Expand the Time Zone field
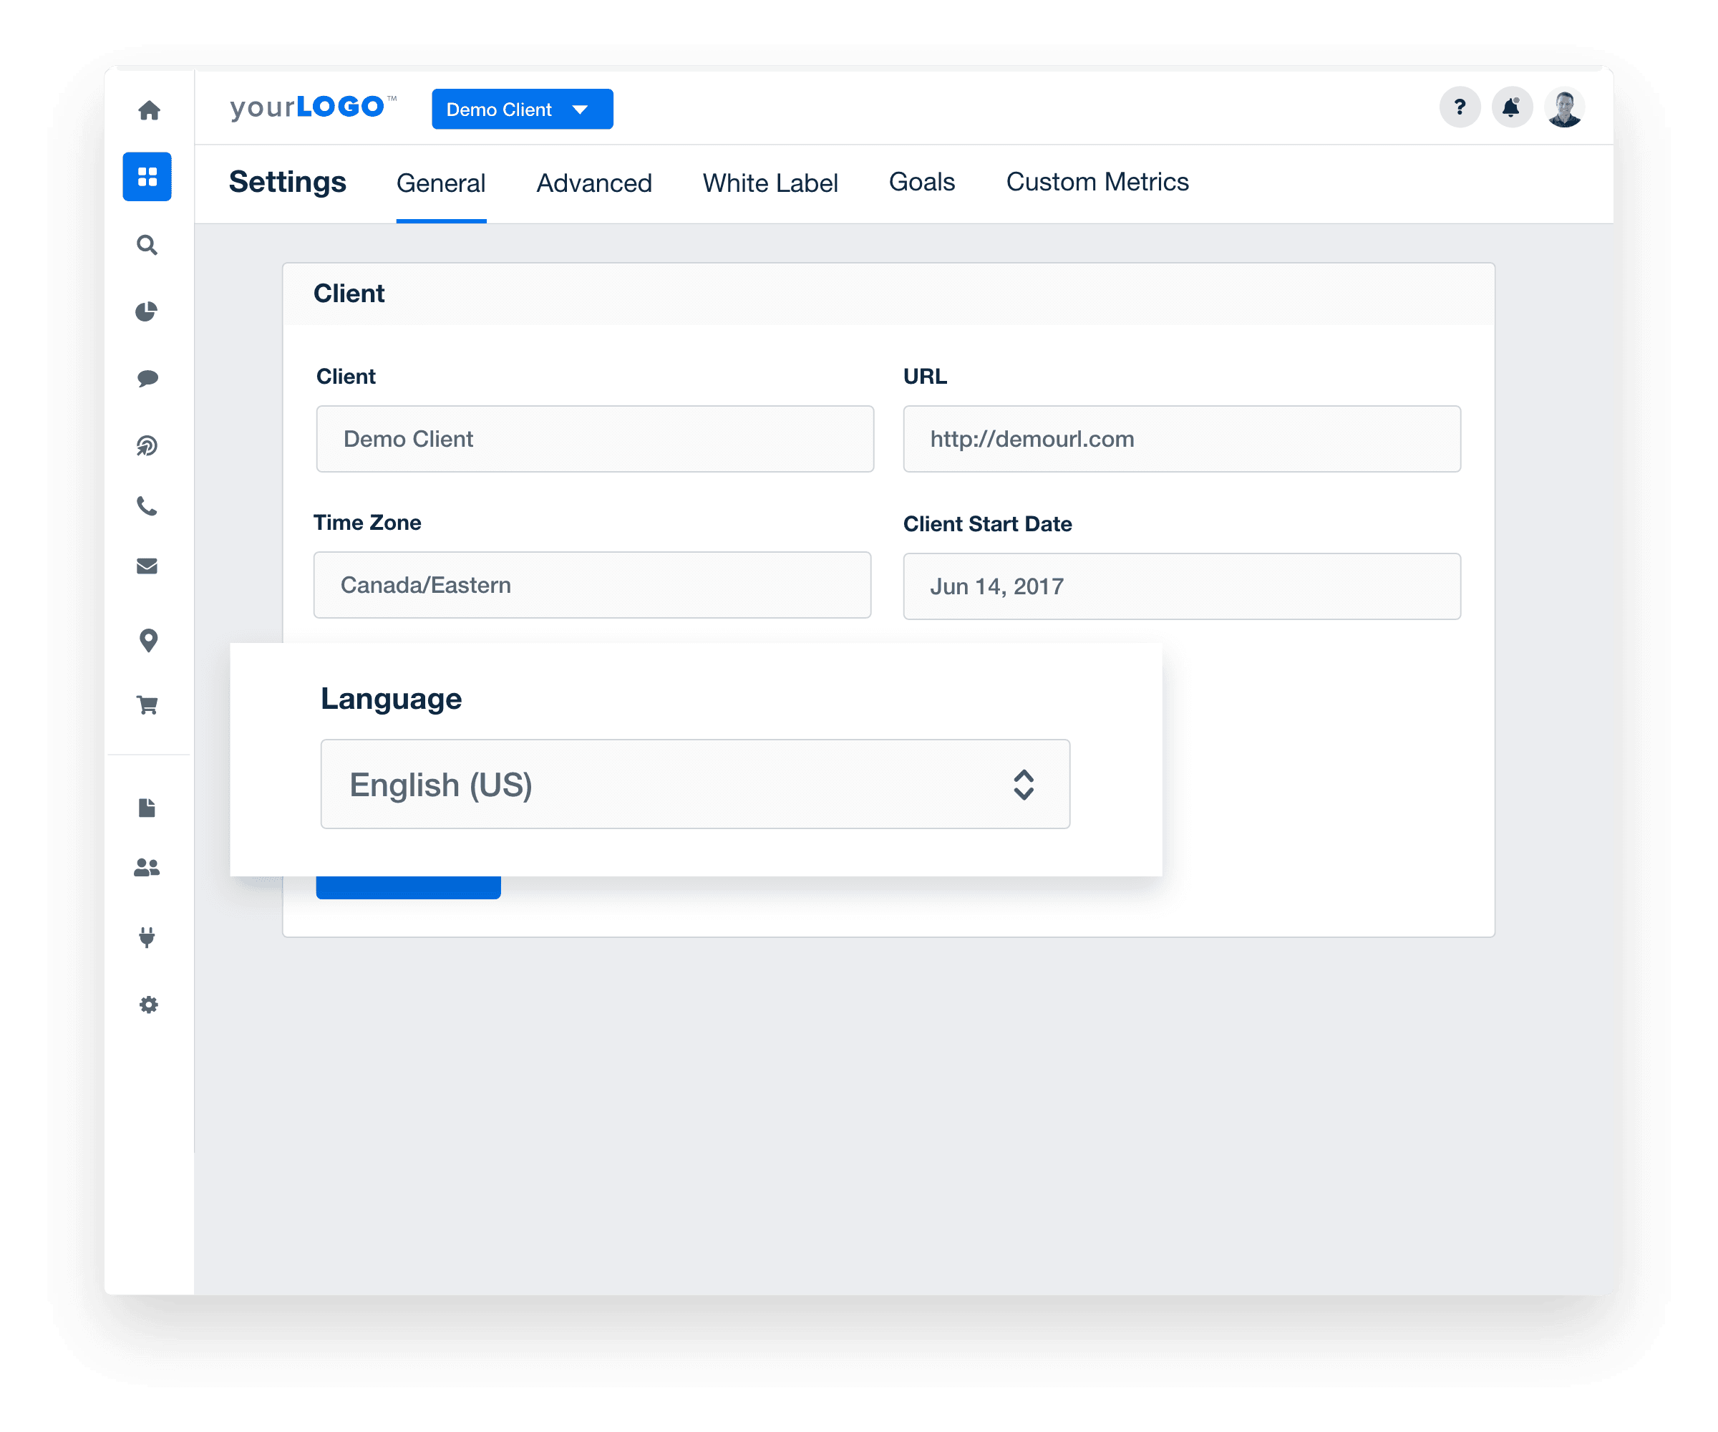1718x1432 pixels. pyautogui.click(x=592, y=585)
